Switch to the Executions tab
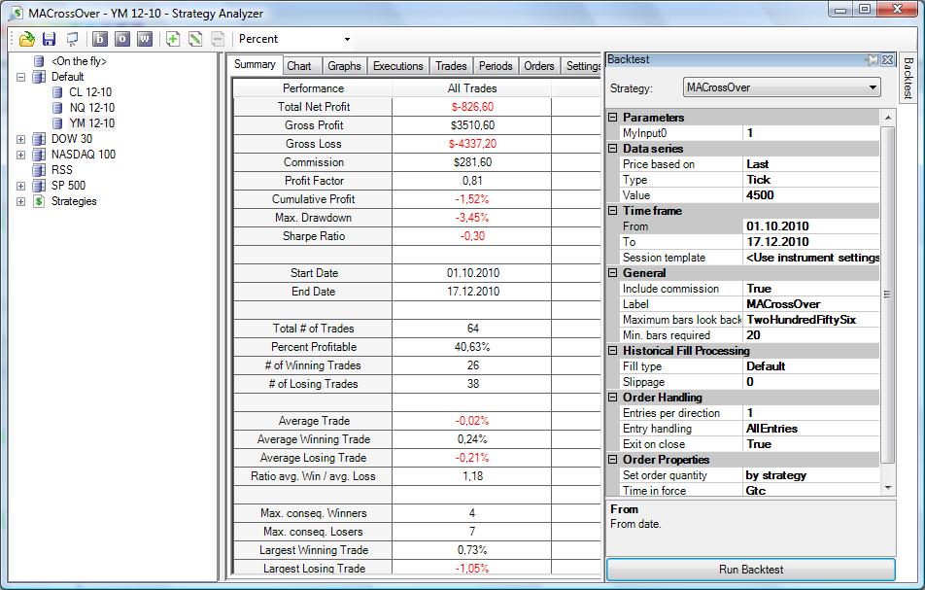 (x=398, y=66)
